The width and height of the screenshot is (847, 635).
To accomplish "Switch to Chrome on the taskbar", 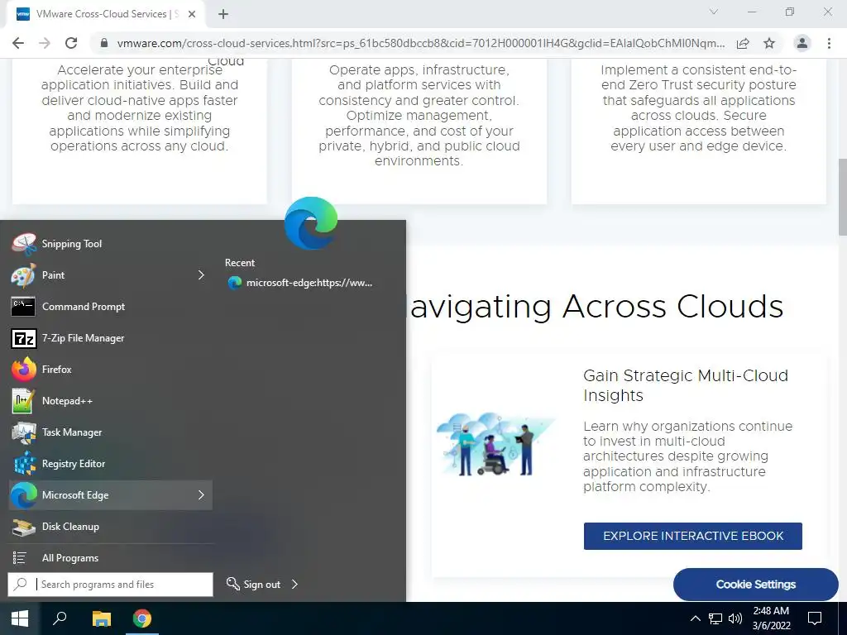I will click(142, 618).
